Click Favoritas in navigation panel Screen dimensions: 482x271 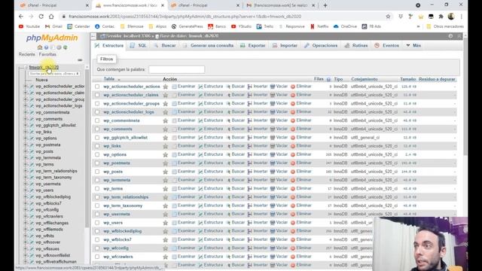[47, 54]
